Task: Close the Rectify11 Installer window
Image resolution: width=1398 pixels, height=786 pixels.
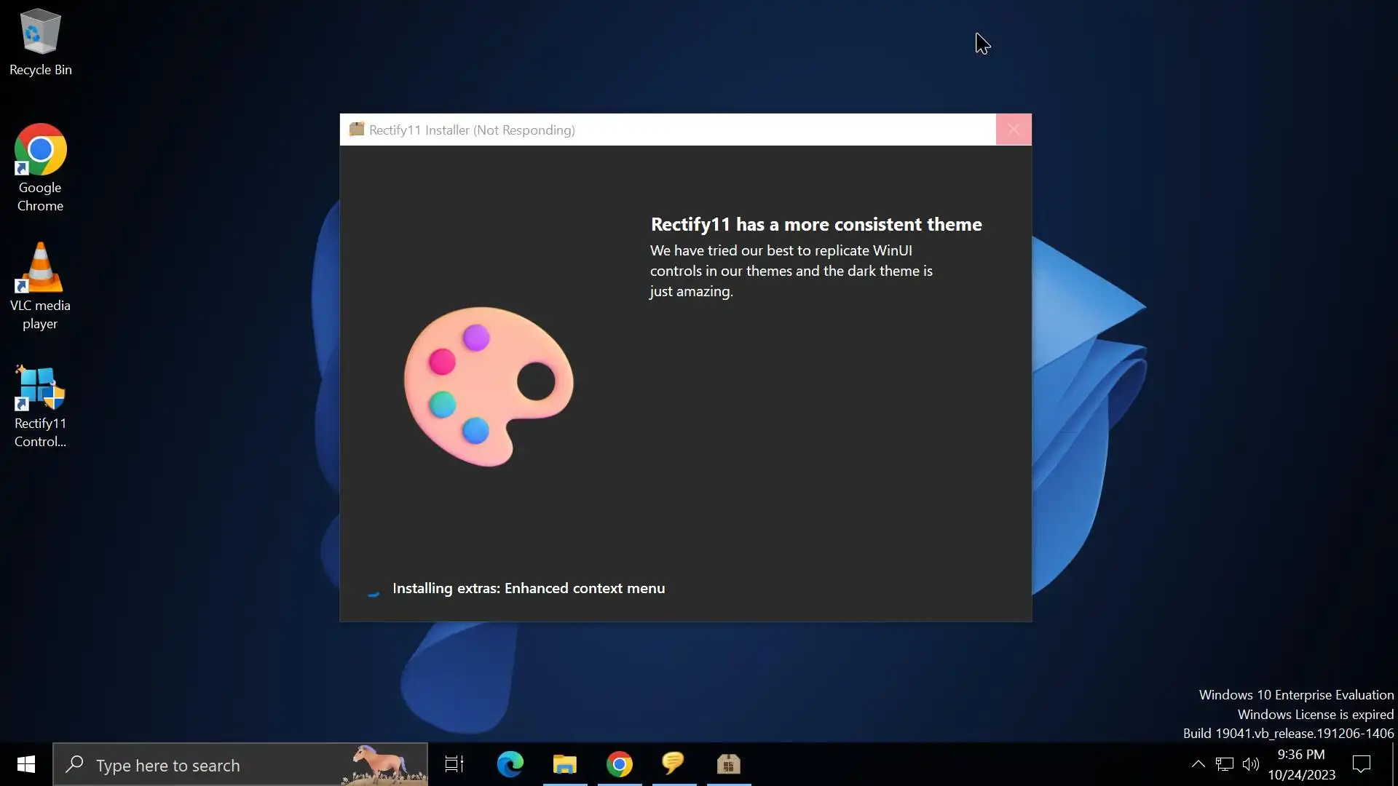Action: click(1014, 130)
